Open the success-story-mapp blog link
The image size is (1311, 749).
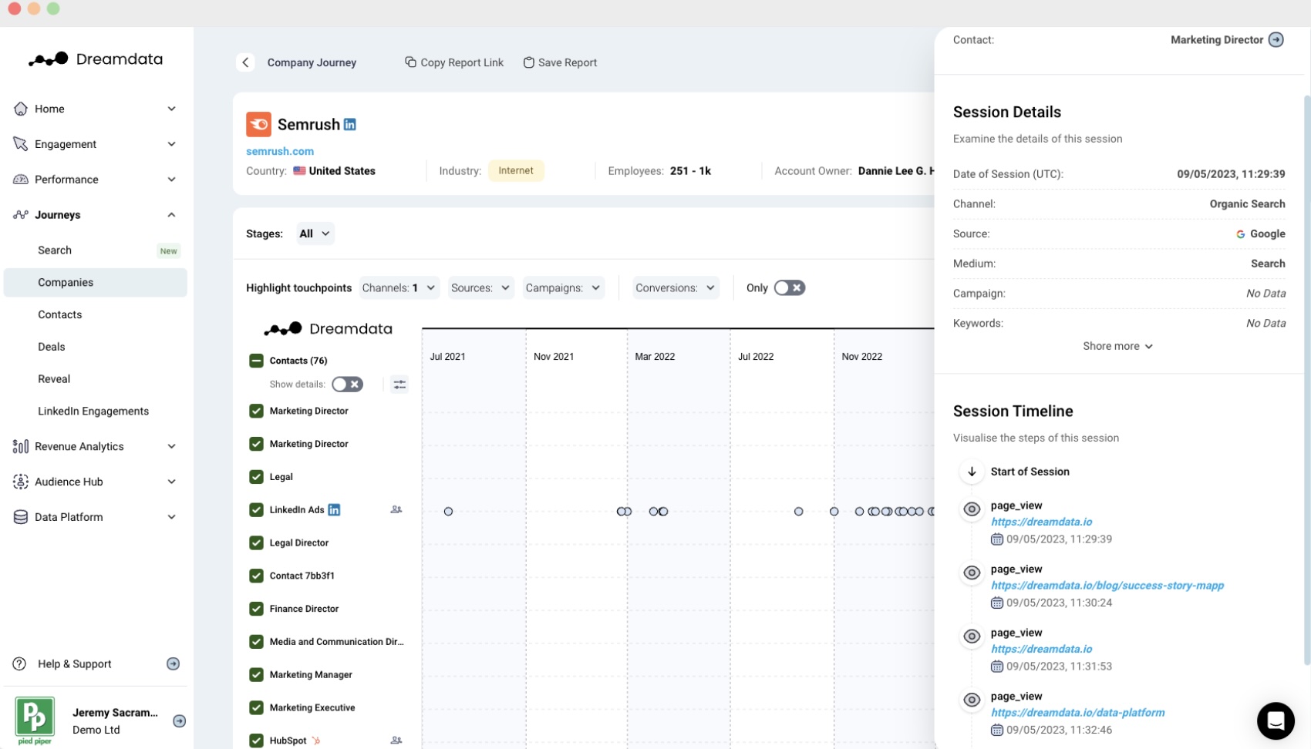pos(1107,586)
